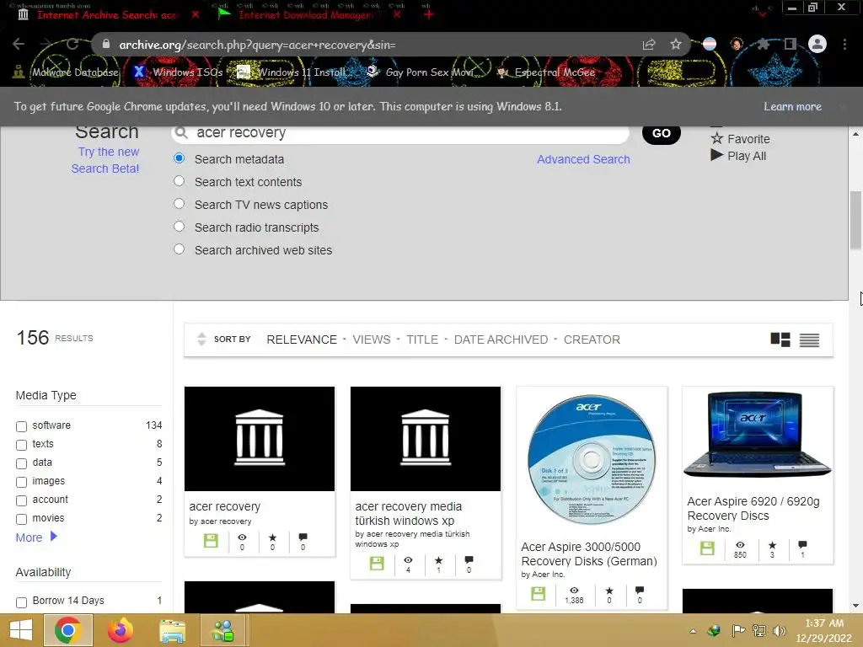Screen dimensions: 863x647
Task: Click the address bar URL
Action: pos(257,45)
